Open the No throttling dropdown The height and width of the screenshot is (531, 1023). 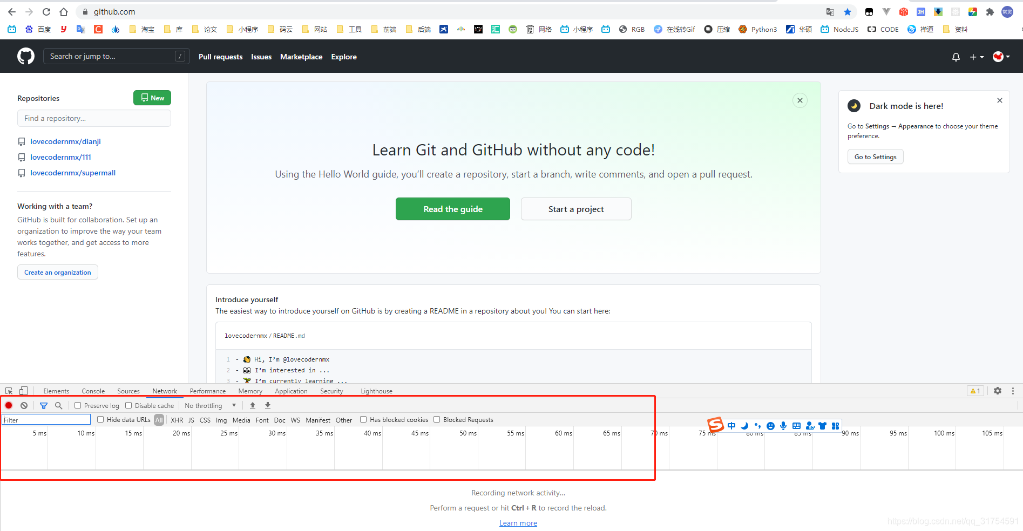click(x=211, y=405)
